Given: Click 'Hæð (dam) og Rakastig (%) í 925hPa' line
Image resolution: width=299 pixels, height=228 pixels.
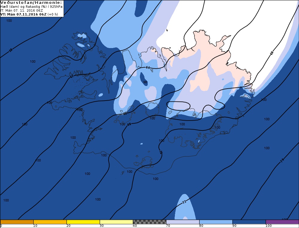Looking at the screenshot, I should click(x=31, y=7).
